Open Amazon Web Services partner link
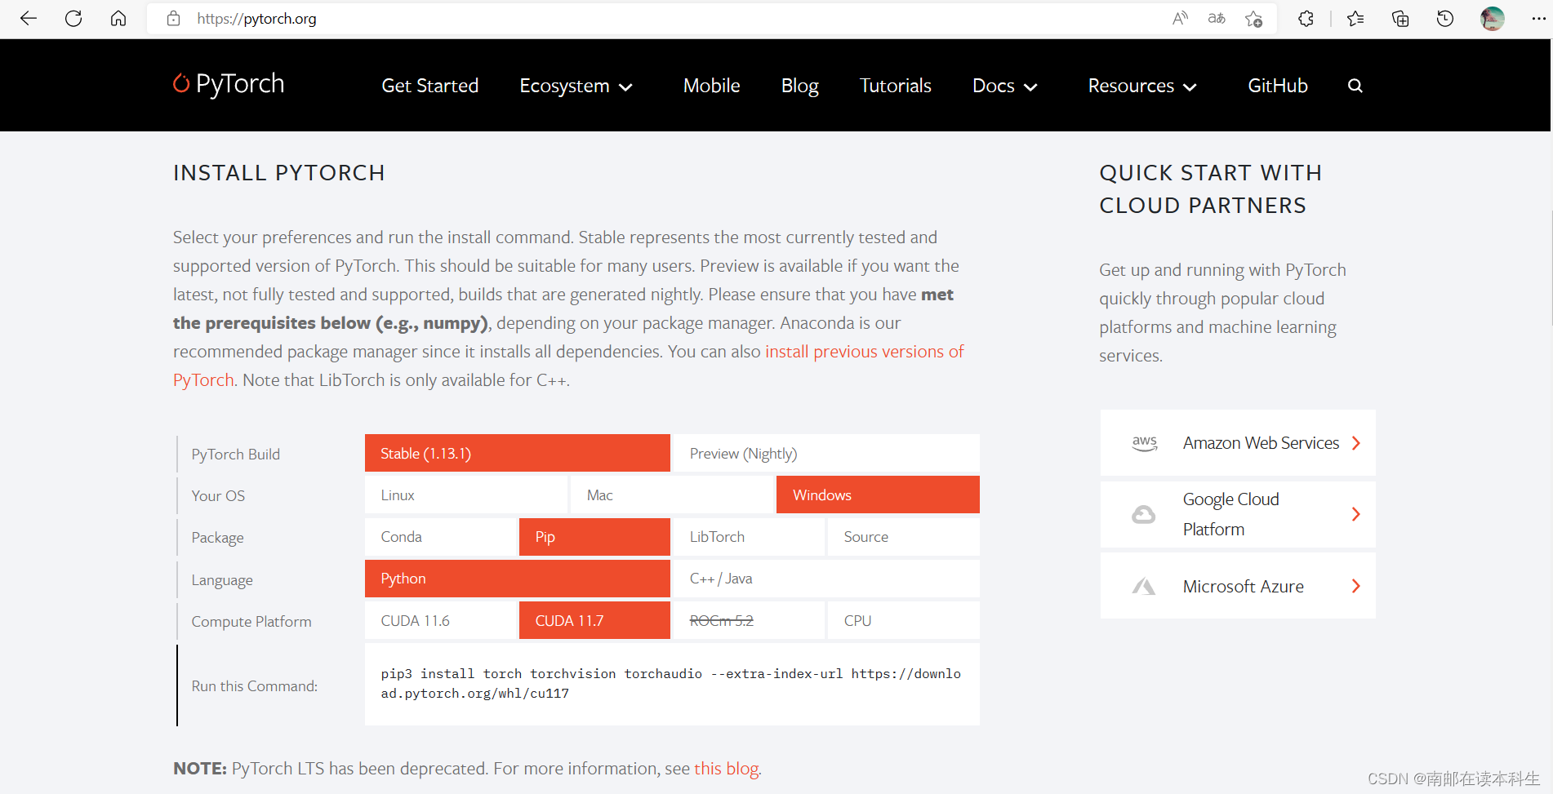 [x=1238, y=443]
